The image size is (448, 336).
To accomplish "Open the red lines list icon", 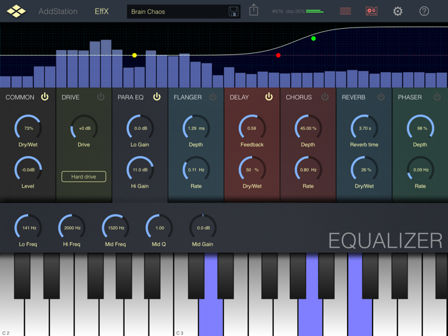I will tap(346, 11).
